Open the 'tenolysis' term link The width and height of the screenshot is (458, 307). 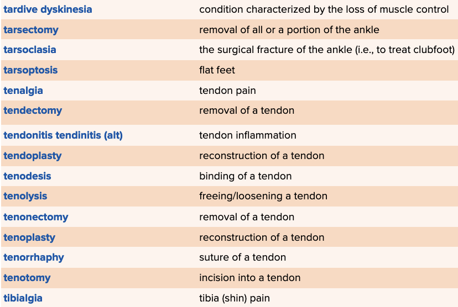tap(25, 196)
